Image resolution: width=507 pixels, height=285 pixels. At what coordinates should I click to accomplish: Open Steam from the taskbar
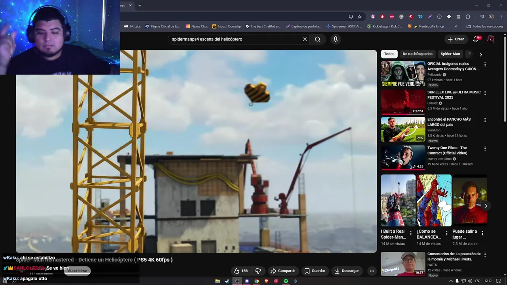(227, 281)
